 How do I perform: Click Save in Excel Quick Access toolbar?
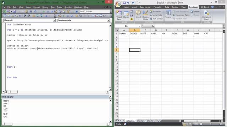coord(124,2)
